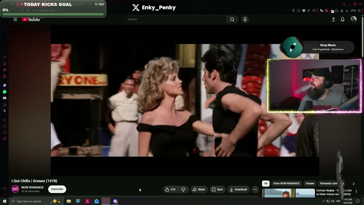This screenshot has width=364, height=205.
Task: Click the pinboard pin icon in toolbar
Action: click(x=293, y=11)
